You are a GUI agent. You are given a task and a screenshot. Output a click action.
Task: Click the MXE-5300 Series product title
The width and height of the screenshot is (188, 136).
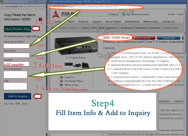117,38
